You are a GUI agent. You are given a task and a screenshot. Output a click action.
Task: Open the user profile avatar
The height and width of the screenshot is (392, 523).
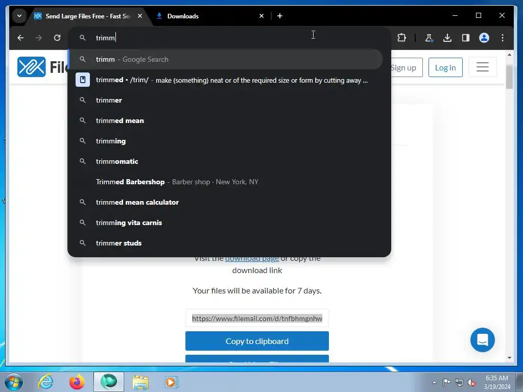[484, 38]
